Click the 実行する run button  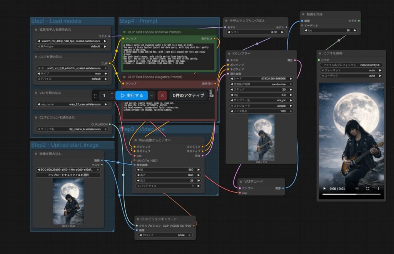click(x=132, y=96)
